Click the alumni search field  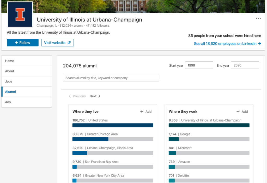pyautogui.click(x=111, y=78)
